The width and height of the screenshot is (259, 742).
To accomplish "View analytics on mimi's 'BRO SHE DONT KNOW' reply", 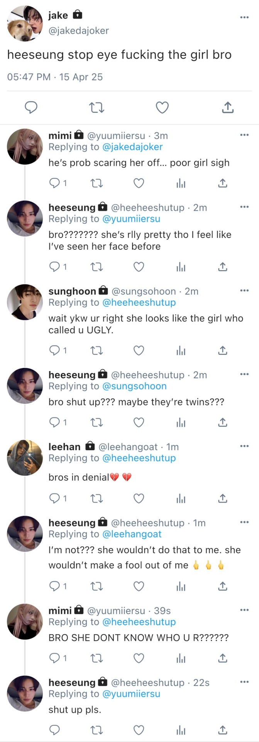I will pyautogui.click(x=181, y=658).
